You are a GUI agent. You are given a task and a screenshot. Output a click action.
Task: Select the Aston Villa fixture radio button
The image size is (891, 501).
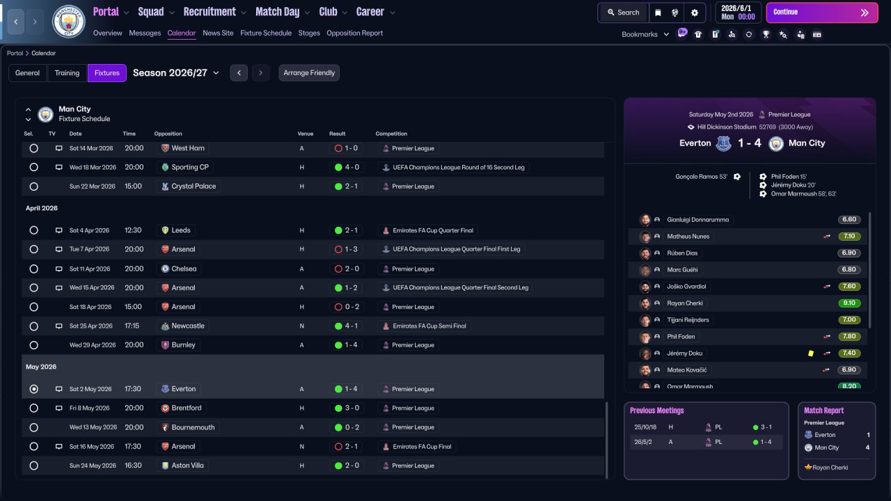33,466
